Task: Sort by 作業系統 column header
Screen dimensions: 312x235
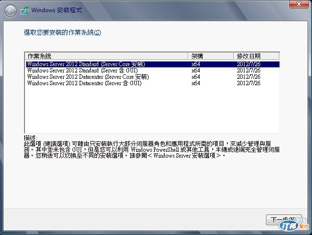Action: pyautogui.click(x=107, y=56)
